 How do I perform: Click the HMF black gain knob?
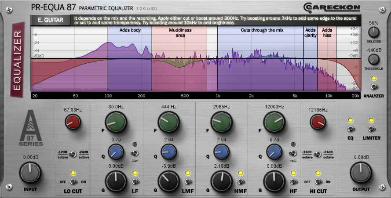221,181
